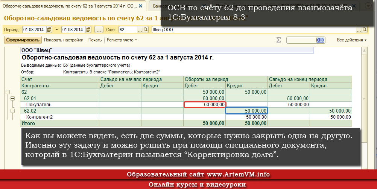The image size is (377, 189).
Task: Click header Обороты за период
Action: (225, 79)
